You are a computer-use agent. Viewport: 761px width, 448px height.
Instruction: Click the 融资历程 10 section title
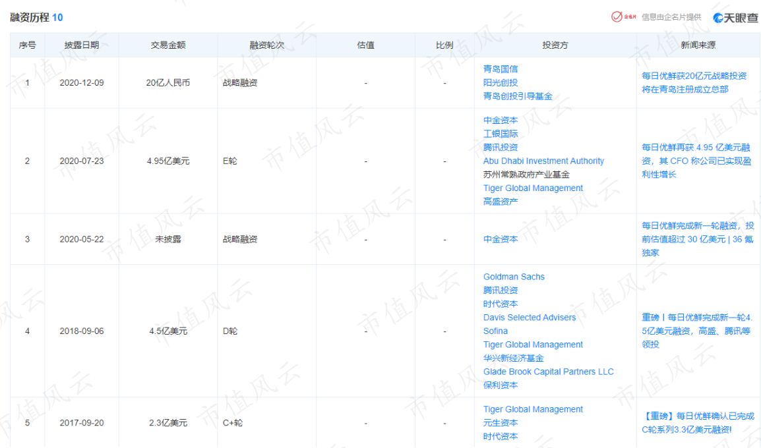coord(36,18)
